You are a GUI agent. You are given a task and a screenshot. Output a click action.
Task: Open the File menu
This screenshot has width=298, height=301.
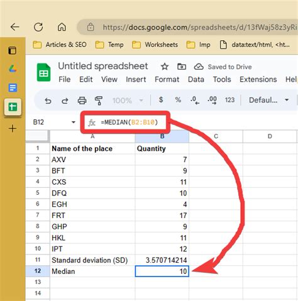pos(64,80)
